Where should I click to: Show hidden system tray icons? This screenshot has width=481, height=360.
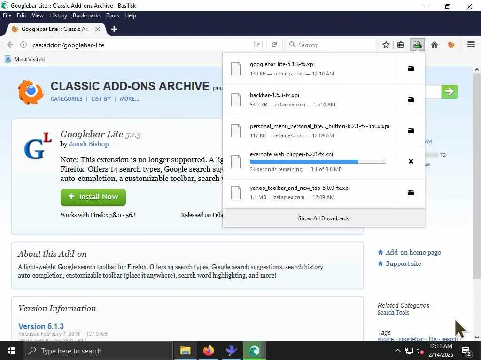(x=397, y=351)
